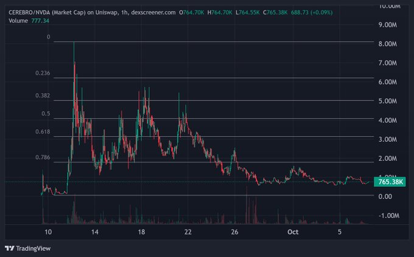Click date label 22 on time axis
This screenshot has width=414, height=257.
point(188,232)
